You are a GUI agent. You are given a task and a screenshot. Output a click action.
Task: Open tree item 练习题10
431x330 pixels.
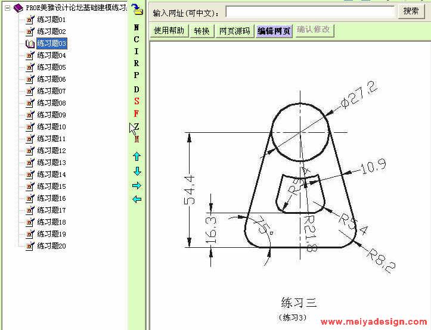pyautogui.click(x=51, y=127)
